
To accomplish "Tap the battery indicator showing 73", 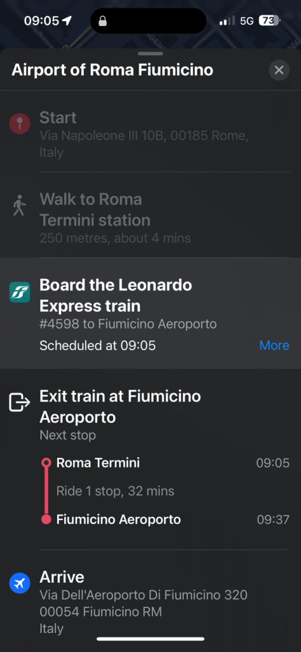I will tap(269, 20).
